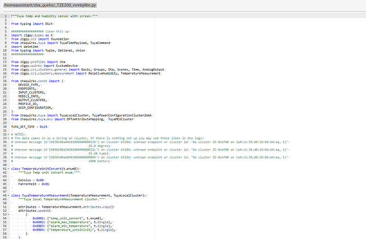Click the 'Tuya Temp unit convert enum.' docstring
The height and width of the screenshot is (239, 366).
point(49,173)
